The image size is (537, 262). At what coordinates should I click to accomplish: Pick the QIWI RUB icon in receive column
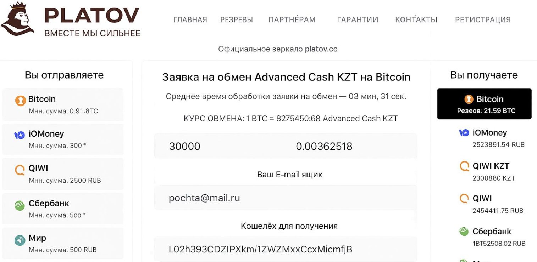[x=464, y=199]
